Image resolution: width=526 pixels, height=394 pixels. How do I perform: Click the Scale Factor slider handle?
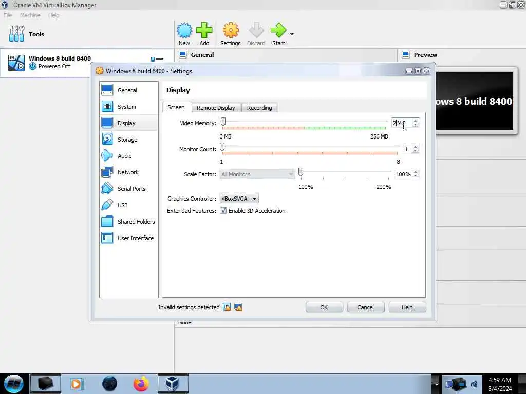[300, 172]
